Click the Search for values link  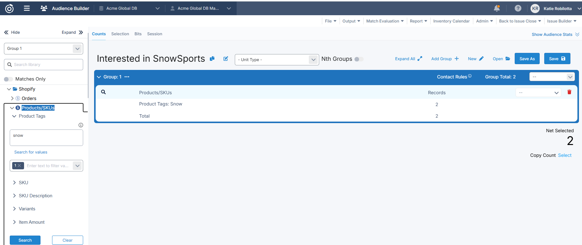coord(31,152)
